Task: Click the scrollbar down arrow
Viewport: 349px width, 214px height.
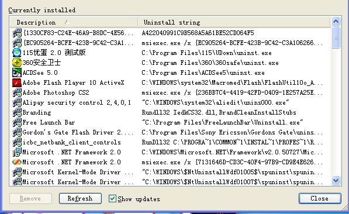Action: click(x=336, y=180)
